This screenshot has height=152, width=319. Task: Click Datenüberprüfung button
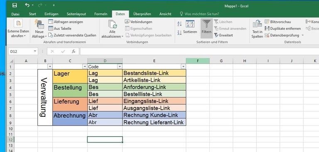282,35
